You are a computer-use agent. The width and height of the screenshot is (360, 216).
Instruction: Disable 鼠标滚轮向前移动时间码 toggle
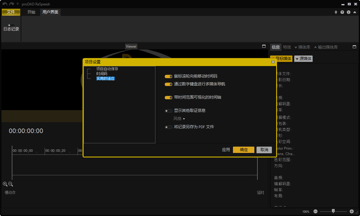168,76
